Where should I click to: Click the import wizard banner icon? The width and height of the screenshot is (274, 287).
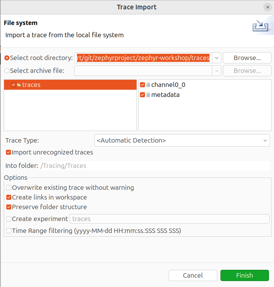(x=261, y=26)
